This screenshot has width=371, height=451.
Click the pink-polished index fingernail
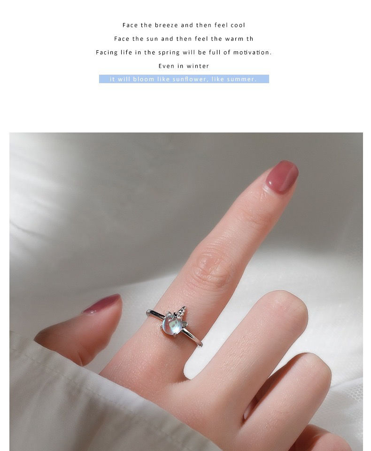pyautogui.click(x=282, y=176)
